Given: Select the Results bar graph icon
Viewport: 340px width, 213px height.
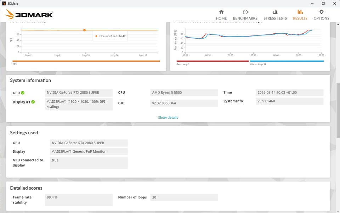Looking at the screenshot, I should pyautogui.click(x=300, y=12).
